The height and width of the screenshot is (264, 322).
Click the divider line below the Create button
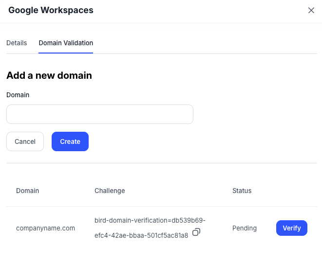point(161,163)
